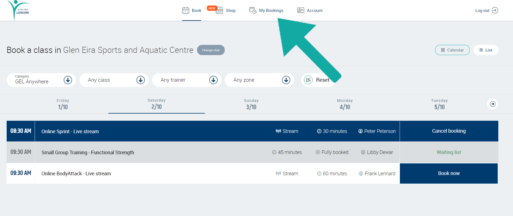Click clock icon beside 30 minutes
Image resolution: width=513 pixels, height=216 pixels.
tap(319, 131)
